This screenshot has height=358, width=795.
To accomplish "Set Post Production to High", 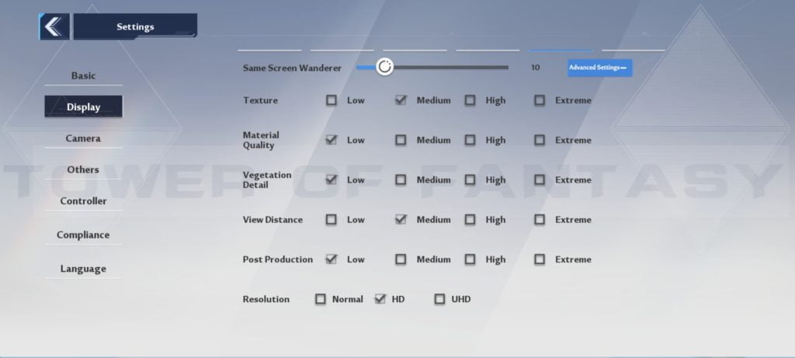I will 470,259.
